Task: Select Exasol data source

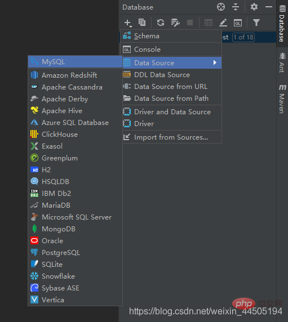Action: click(75, 146)
